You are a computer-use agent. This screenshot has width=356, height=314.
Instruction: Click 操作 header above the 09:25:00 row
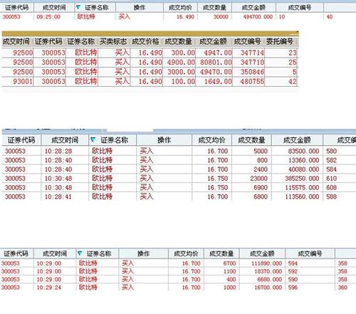(140, 8)
